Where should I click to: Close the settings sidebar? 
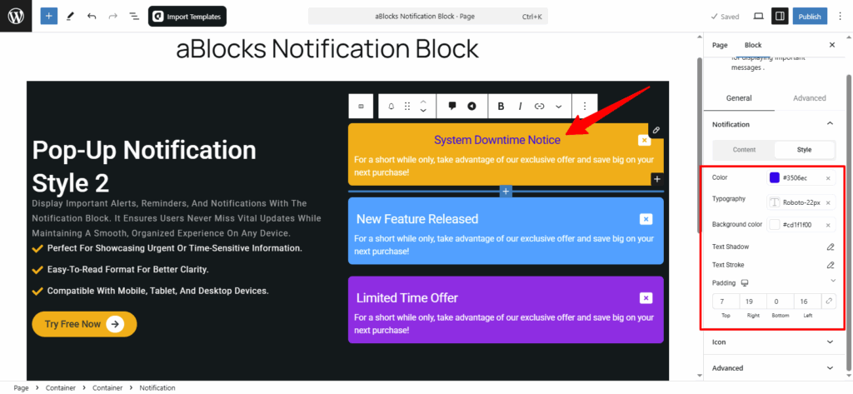pyautogui.click(x=832, y=45)
